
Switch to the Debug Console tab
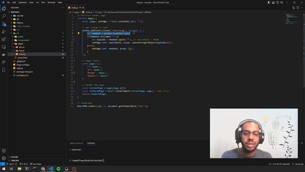[76, 143]
